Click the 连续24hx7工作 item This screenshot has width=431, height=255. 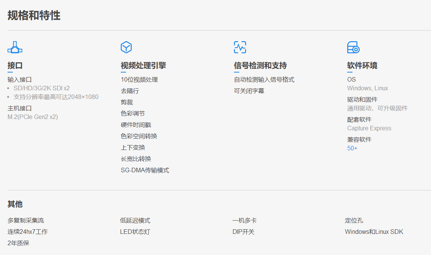click(x=28, y=232)
